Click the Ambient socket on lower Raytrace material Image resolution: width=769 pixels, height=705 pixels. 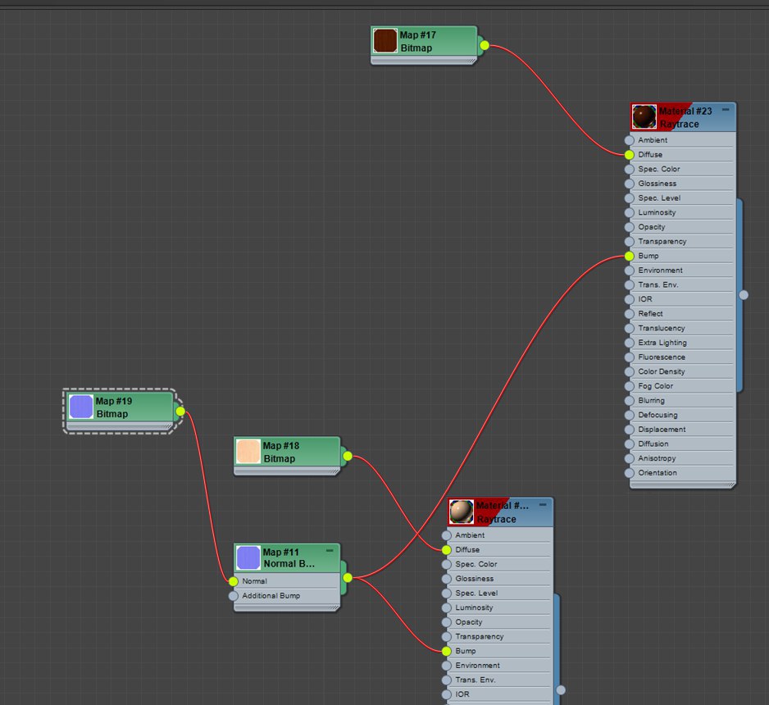coord(446,535)
